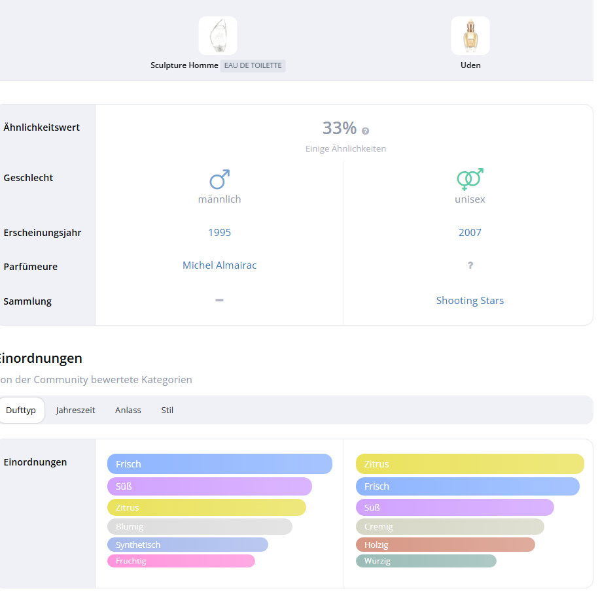This screenshot has height=591, width=598.
Task: Click the Cremig rating bar
Action: [449, 526]
